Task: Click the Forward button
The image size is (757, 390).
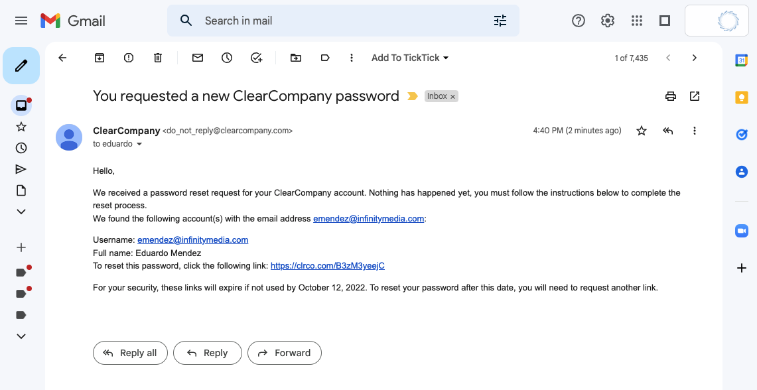Action: point(285,353)
